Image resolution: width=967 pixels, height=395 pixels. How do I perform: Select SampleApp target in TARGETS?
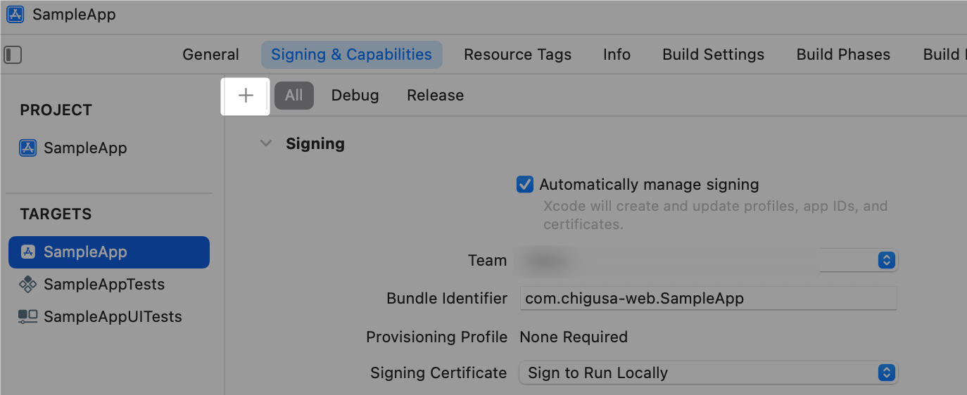(109, 252)
